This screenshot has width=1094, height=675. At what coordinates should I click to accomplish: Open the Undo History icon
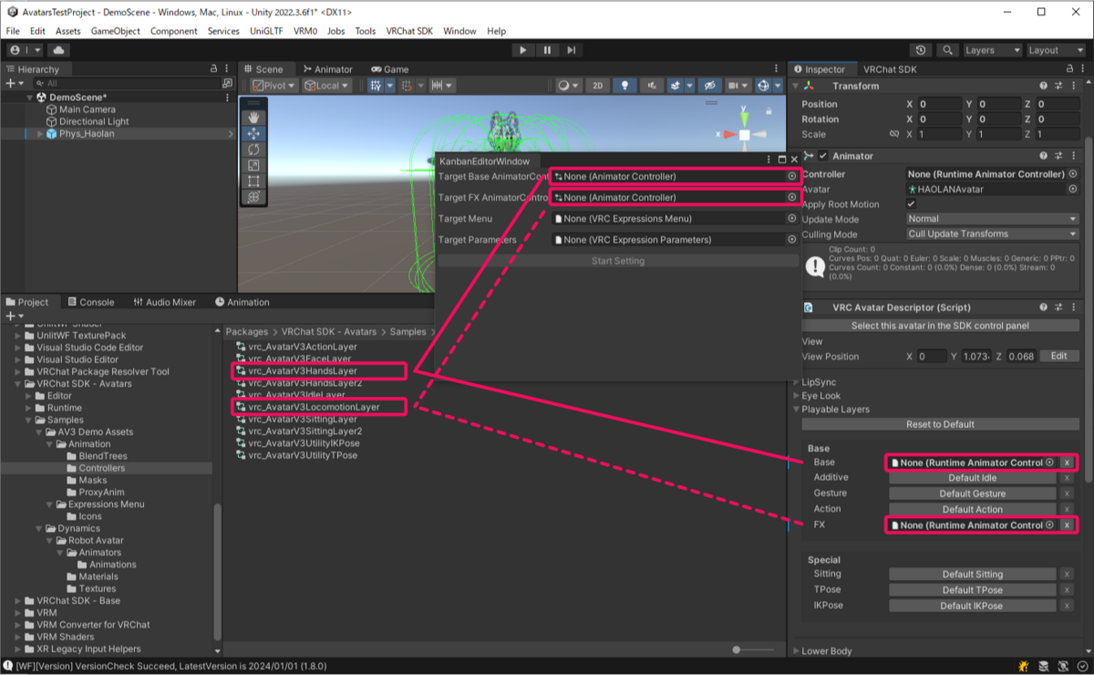pos(921,50)
